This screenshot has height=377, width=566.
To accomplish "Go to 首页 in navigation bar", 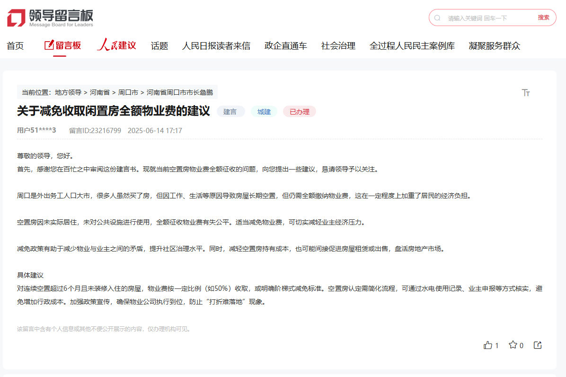I will click(15, 46).
